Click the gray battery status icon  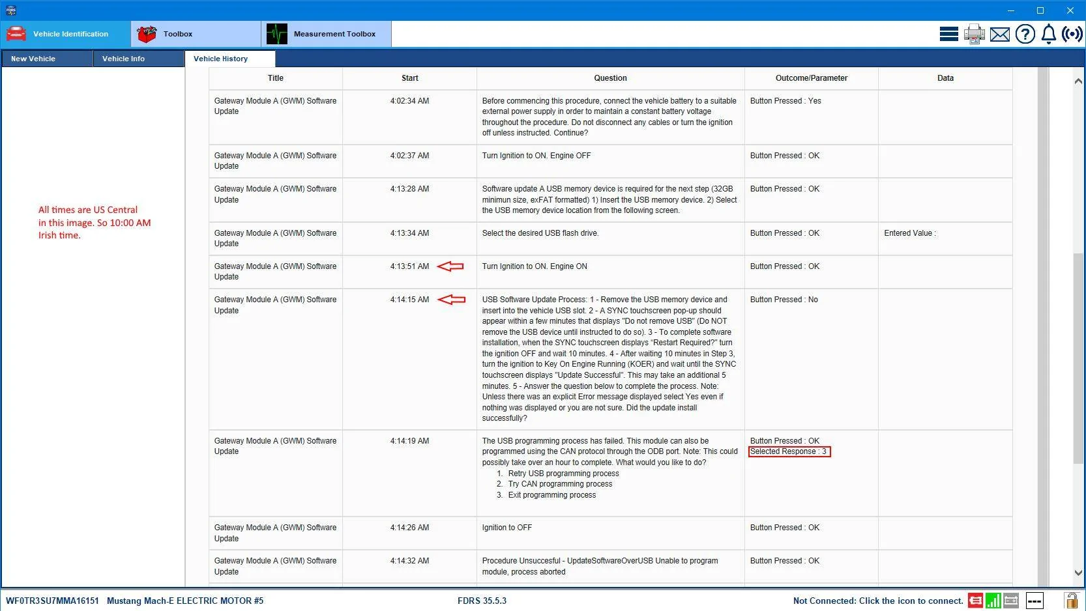(1011, 601)
